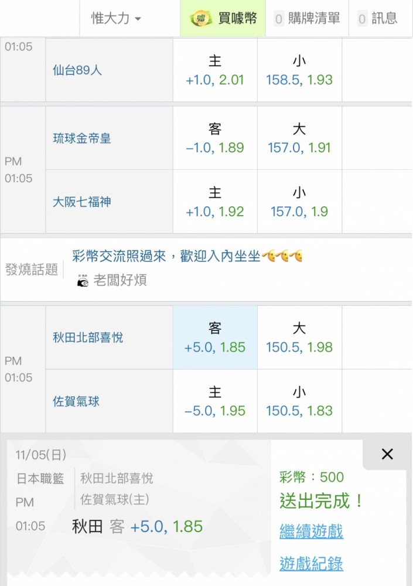Open 大阪七福神 team link
The width and height of the screenshot is (413, 586).
click(x=82, y=202)
